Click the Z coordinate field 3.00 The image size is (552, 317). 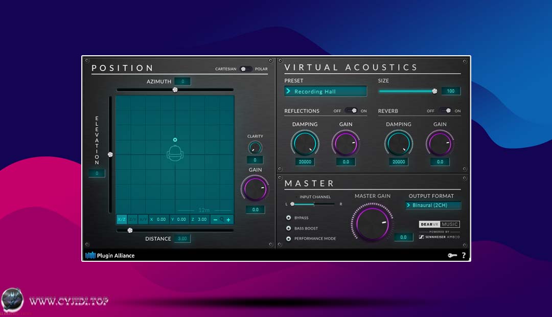200,219
